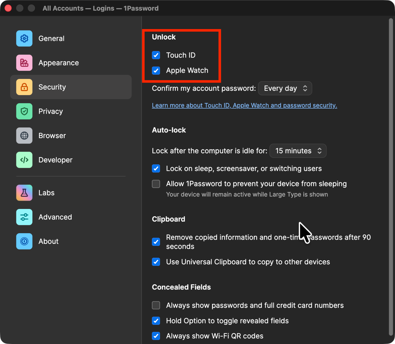395x344 pixels.
Task: Click the Developer code brackets icon
Action: (24, 160)
